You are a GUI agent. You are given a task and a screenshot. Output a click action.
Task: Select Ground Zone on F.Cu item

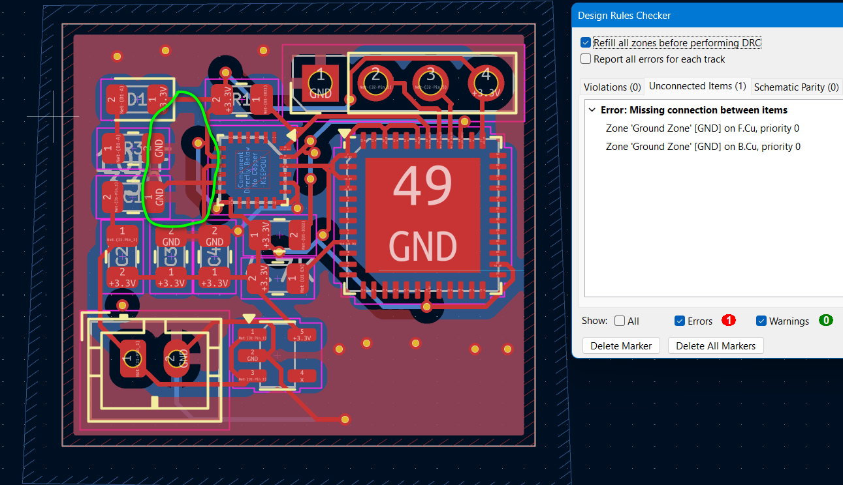tap(703, 128)
